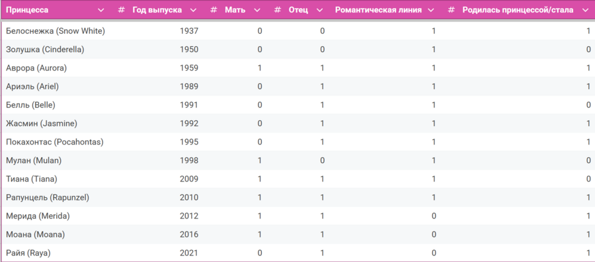Select the Аврора (Aurora) cell

36,68
